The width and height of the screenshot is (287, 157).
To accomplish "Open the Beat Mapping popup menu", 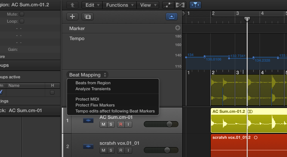I will pyautogui.click(x=87, y=75).
